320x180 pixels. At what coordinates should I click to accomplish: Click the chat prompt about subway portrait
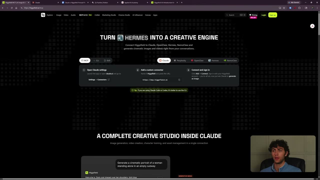tap(141, 164)
